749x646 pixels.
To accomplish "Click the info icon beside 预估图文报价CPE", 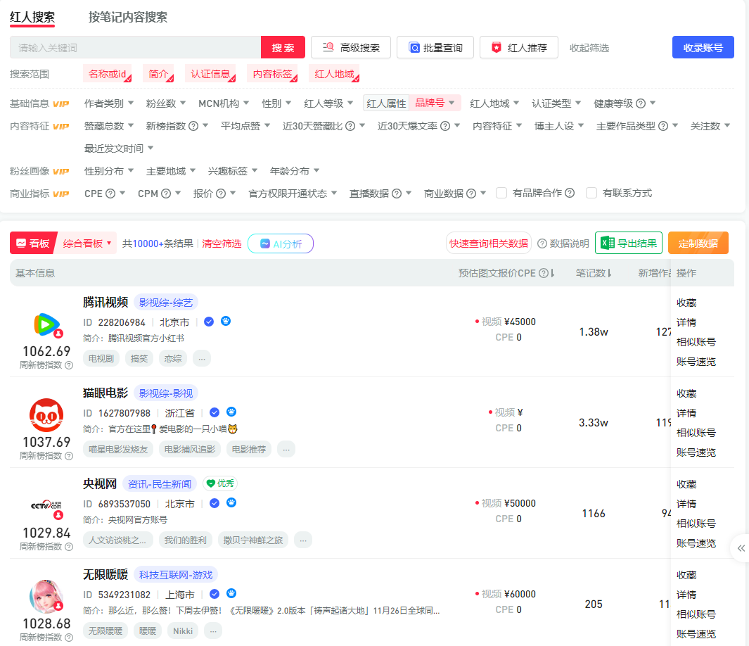I will (544, 273).
